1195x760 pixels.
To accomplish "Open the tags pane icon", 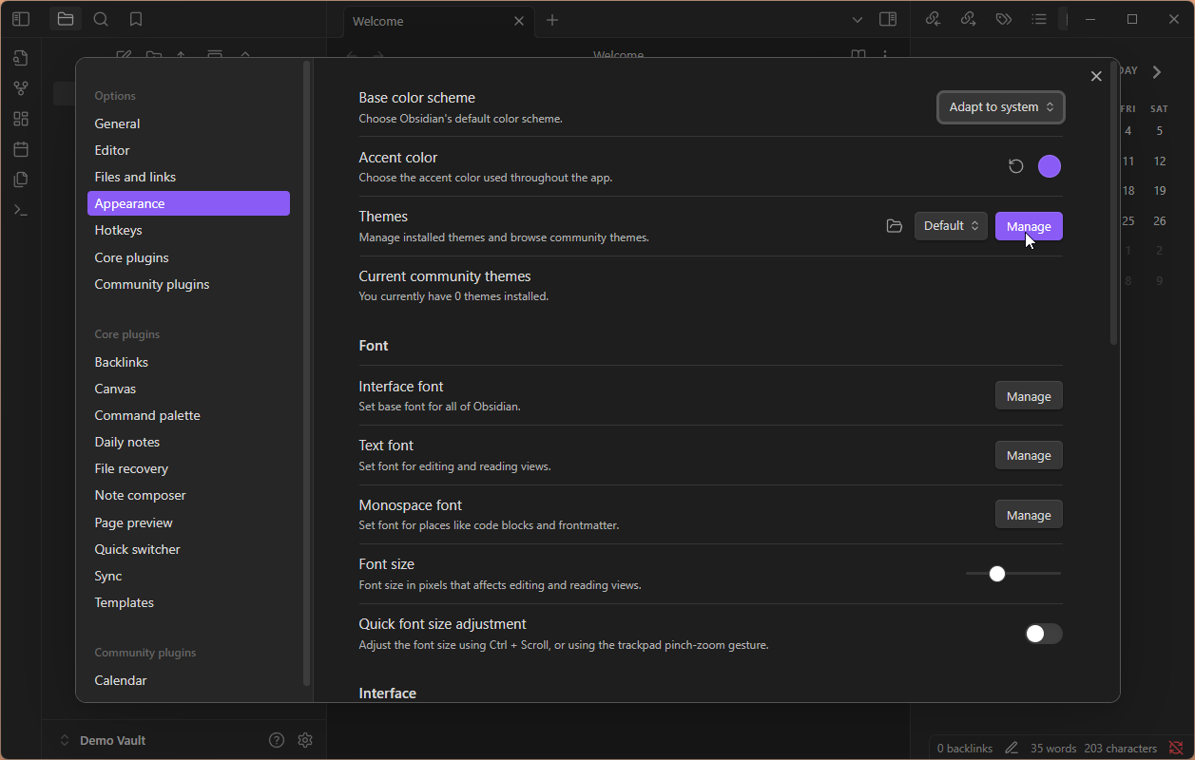I will pos(1003,19).
